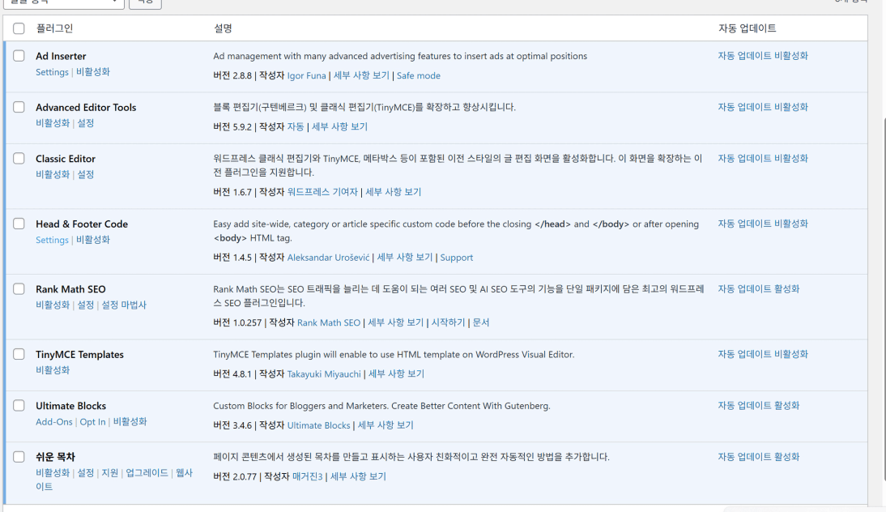Image resolution: width=886 pixels, height=512 pixels.
Task: View Ultimate Blocks details link
Action: [x=385, y=425]
